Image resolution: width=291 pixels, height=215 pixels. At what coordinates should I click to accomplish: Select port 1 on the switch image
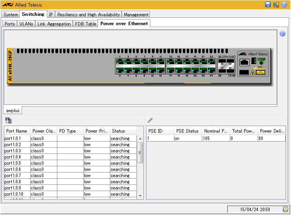[120, 61]
